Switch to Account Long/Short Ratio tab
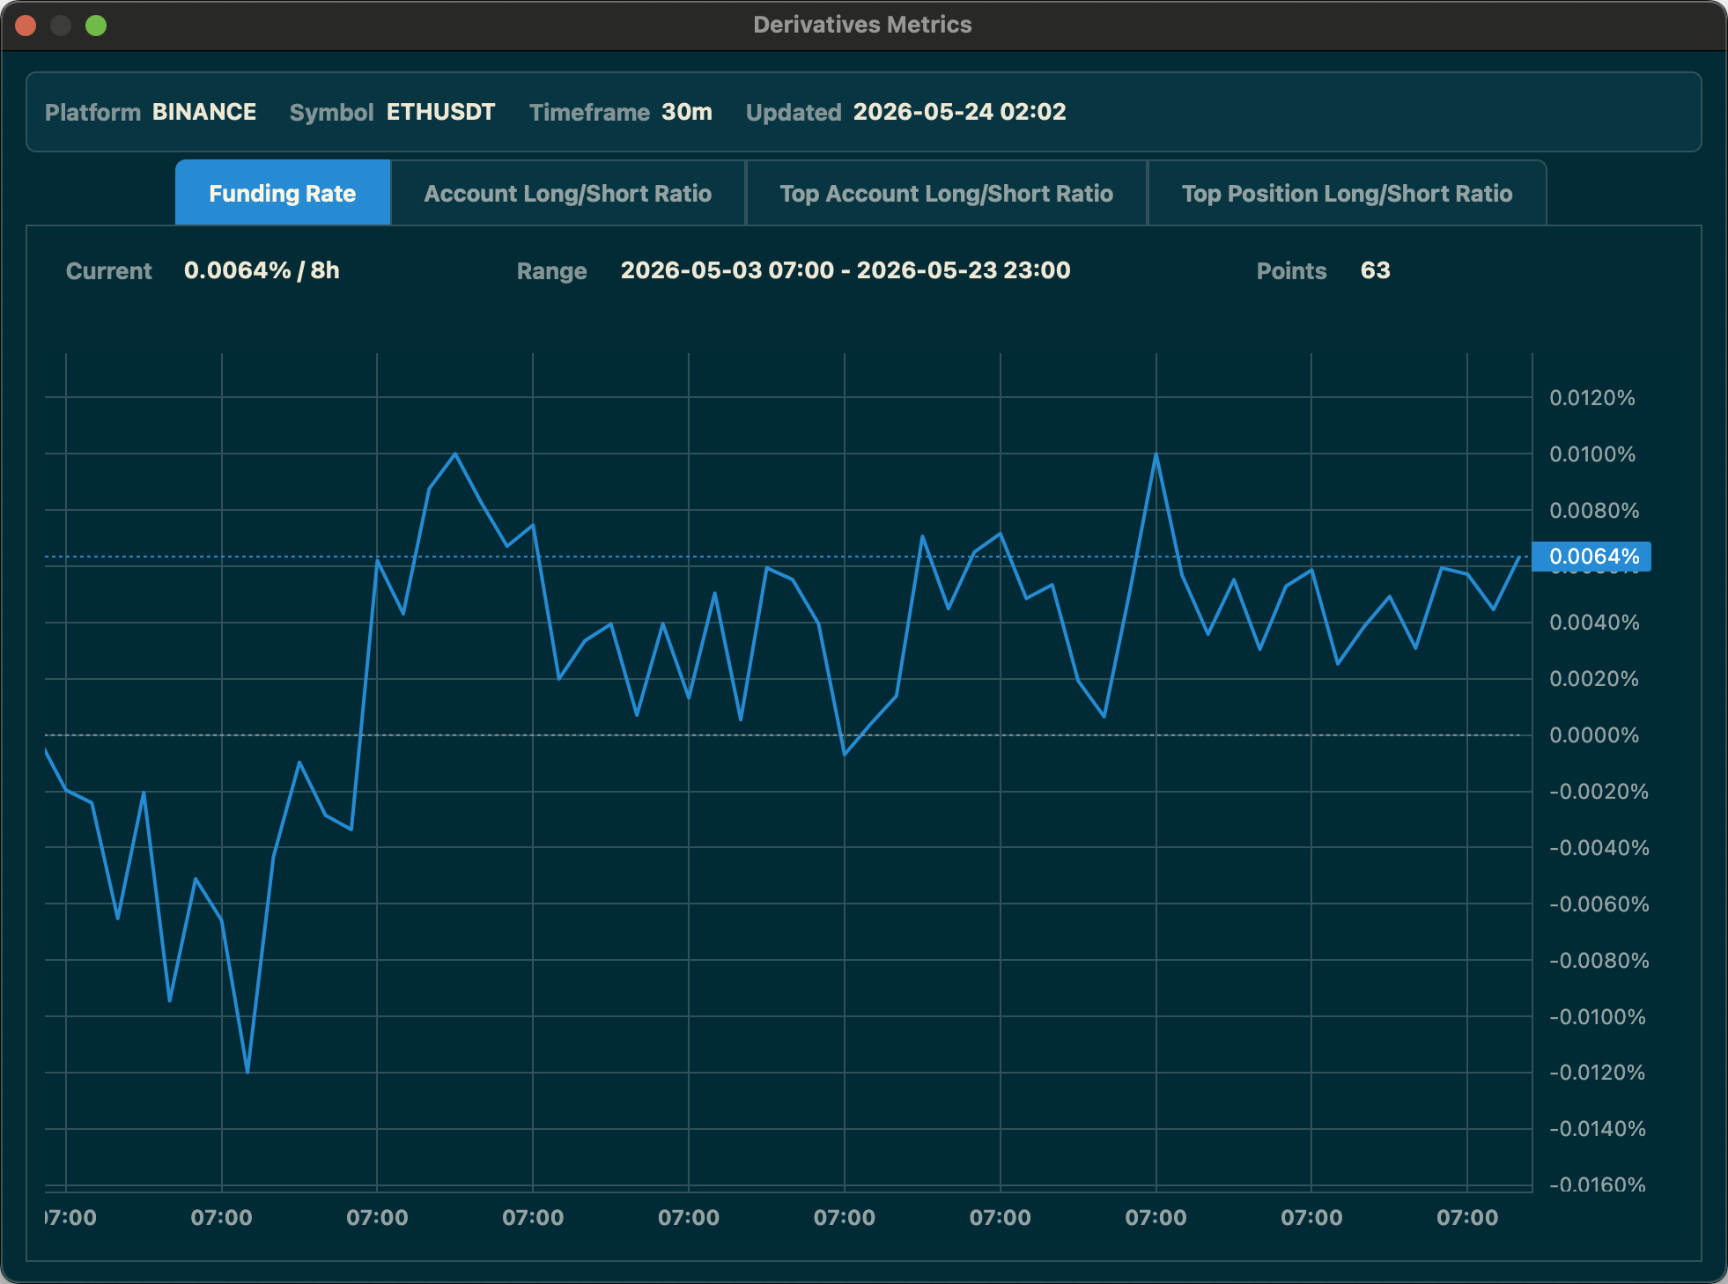This screenshot has width=1728, height=1284. [568, 193]
